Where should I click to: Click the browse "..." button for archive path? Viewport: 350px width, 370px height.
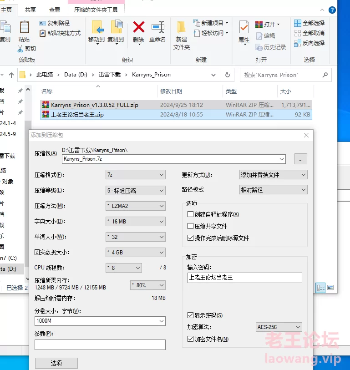[x=300, y=159]
